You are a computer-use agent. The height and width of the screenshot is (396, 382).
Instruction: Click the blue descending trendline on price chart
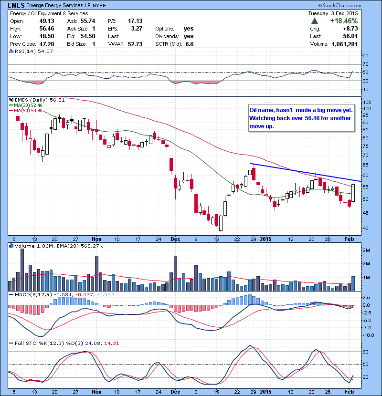coord(306,173)
